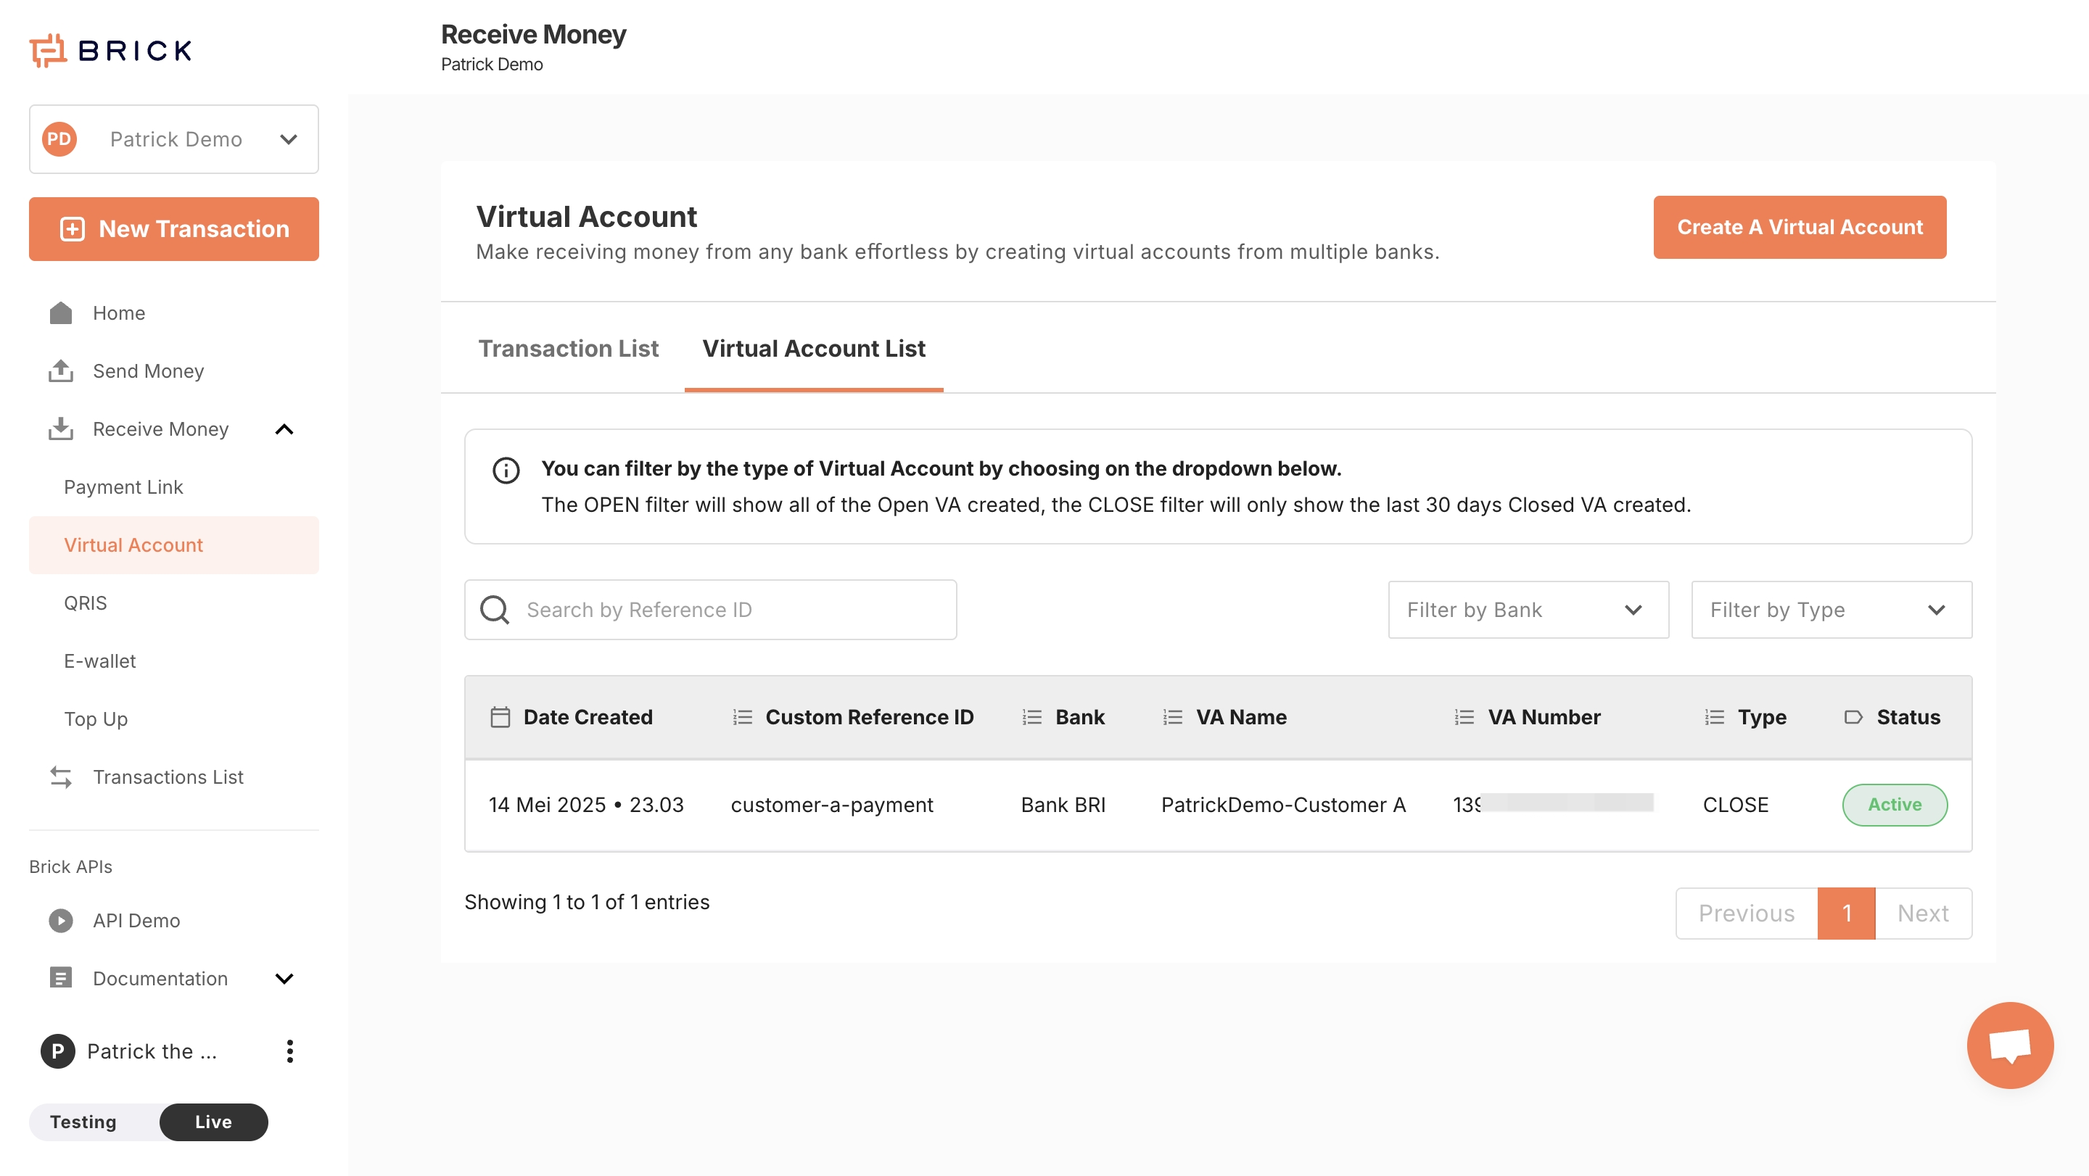Expand the Patrick Demo account selector
This screenshot has height=1176, width=2089.
coord(173,139)
